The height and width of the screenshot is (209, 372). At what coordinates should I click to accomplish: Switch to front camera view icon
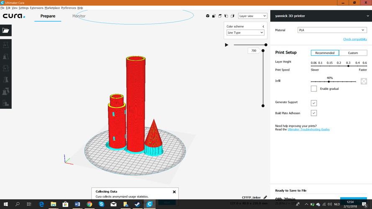(x=214, y=16)
